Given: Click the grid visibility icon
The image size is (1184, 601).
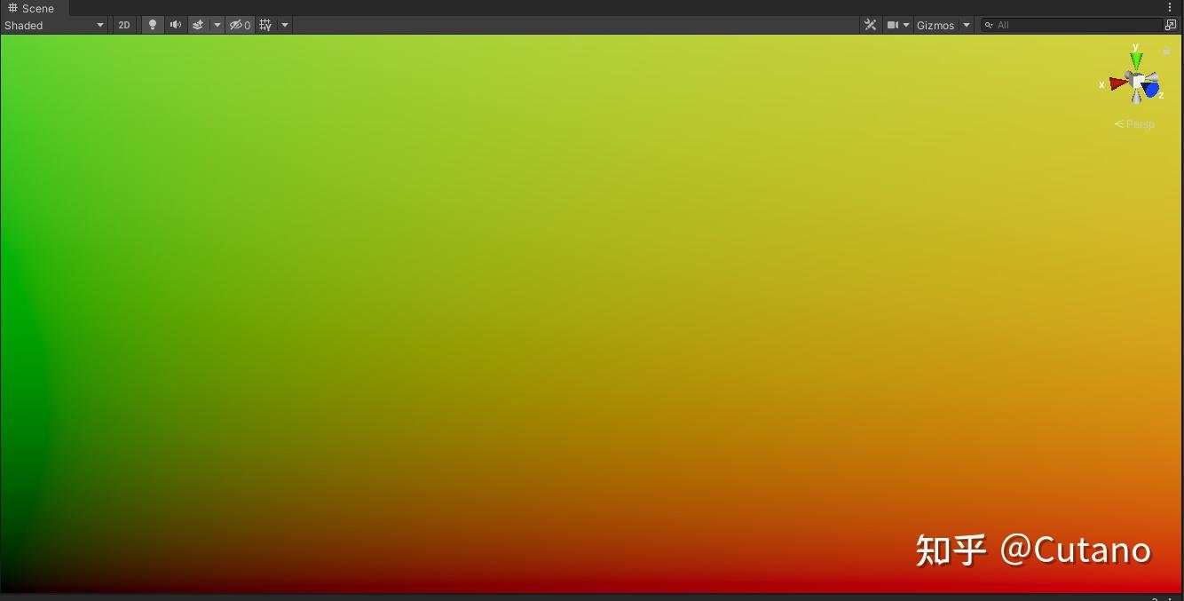Looking at the screenshot, I should click(264, 25).
